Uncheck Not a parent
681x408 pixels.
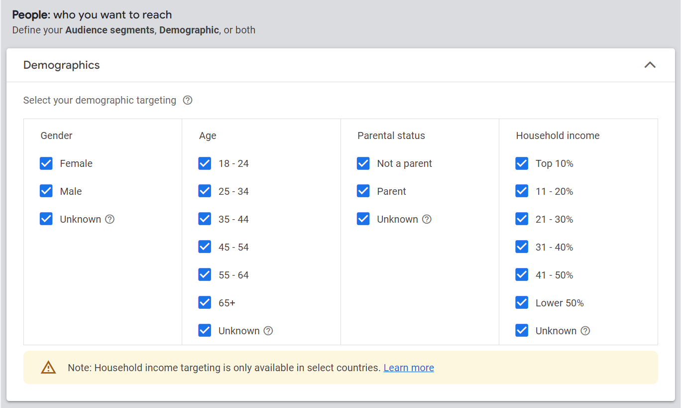(363, 163)
